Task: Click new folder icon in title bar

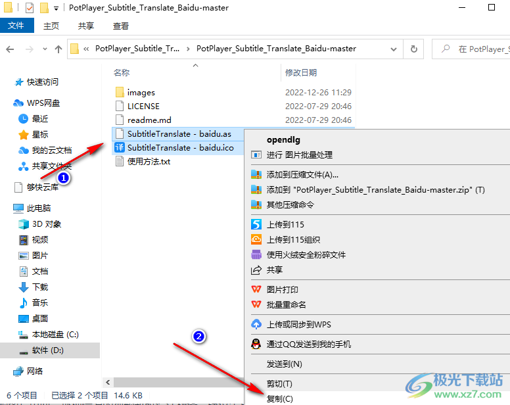Action: pyautogui.click(x=44, y=7)
